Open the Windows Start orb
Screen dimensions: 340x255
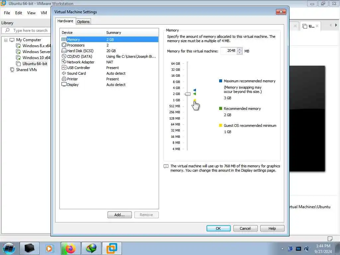click(9, 248)
